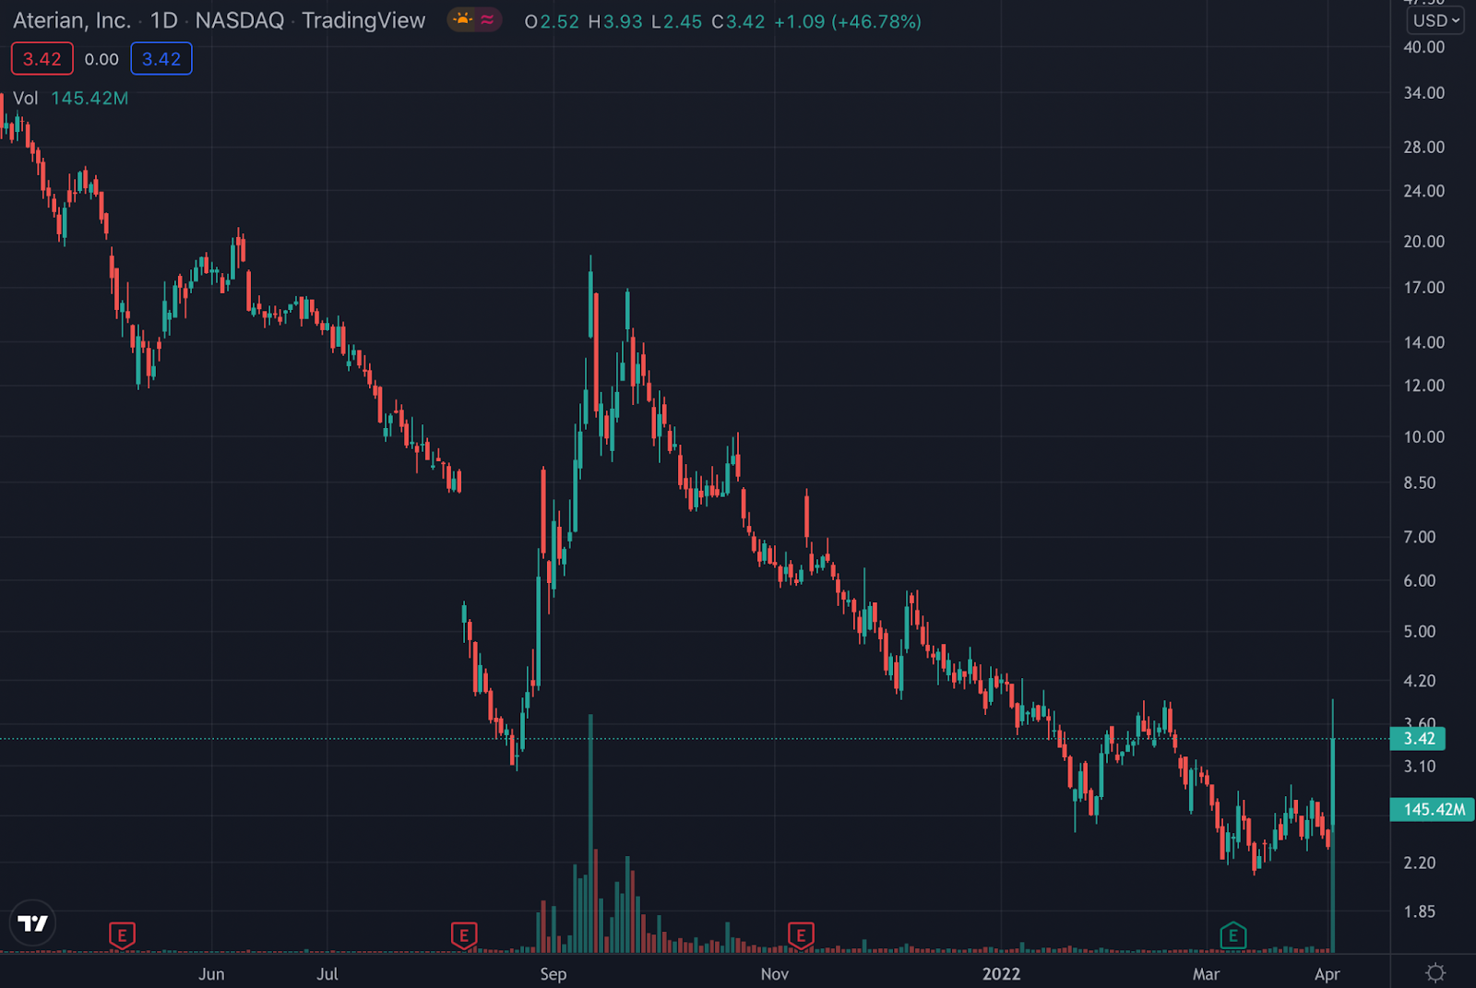Click the Mar label on time axis

(1207, 974)
